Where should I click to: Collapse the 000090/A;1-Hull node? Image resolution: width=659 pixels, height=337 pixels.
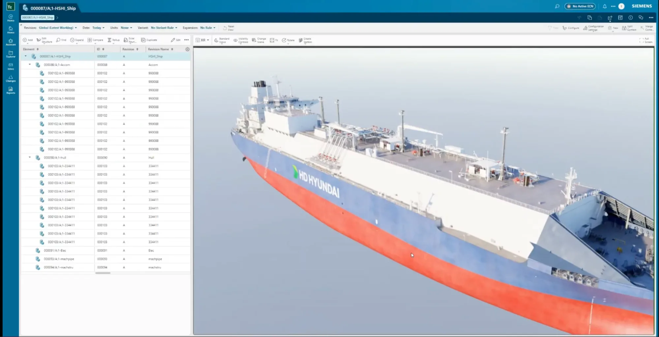(x=30, y=157)
